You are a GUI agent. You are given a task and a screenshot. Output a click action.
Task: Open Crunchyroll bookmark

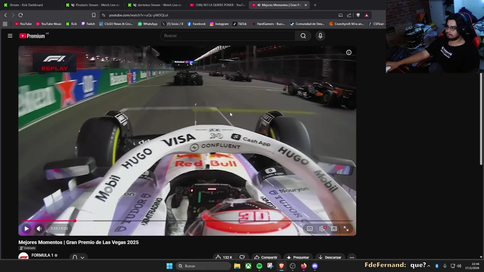click(x=347, y=24)
